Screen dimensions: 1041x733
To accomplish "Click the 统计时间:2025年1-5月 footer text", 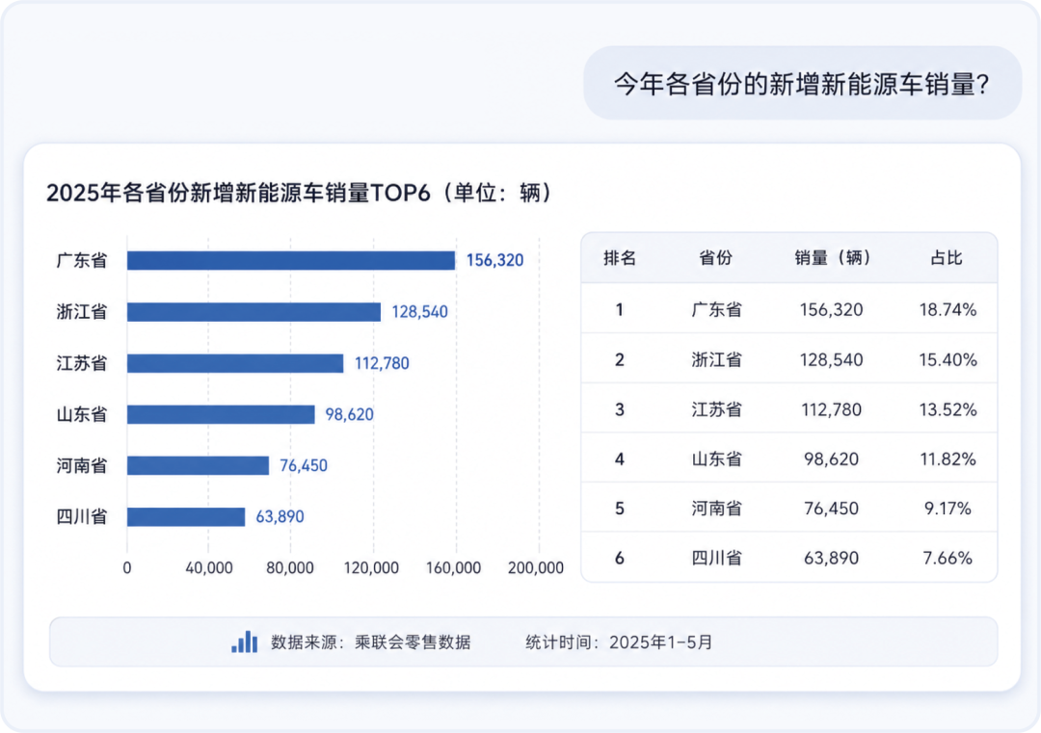I will click(619, 642).
